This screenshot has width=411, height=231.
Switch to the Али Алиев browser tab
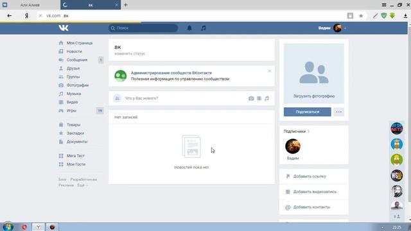(30, 5)
